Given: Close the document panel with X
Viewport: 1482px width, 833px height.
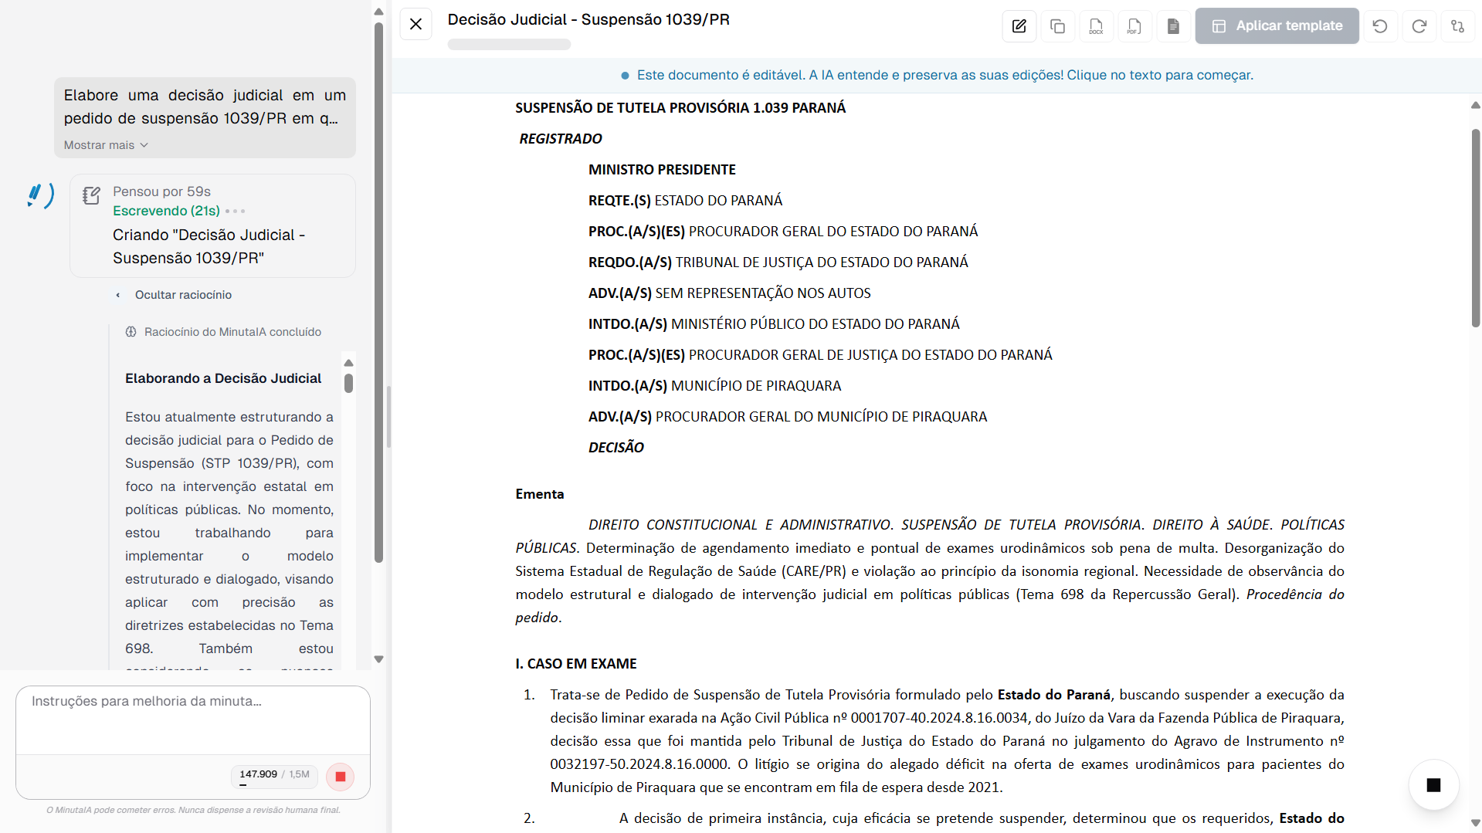Looking at the screenshot, I should click(x=415, y=25).
